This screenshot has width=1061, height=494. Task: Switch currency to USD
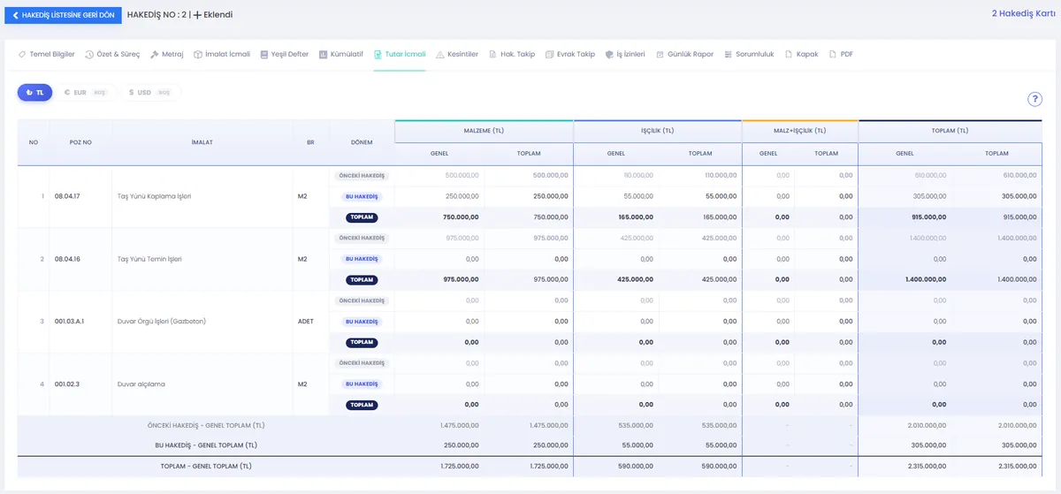149,92
